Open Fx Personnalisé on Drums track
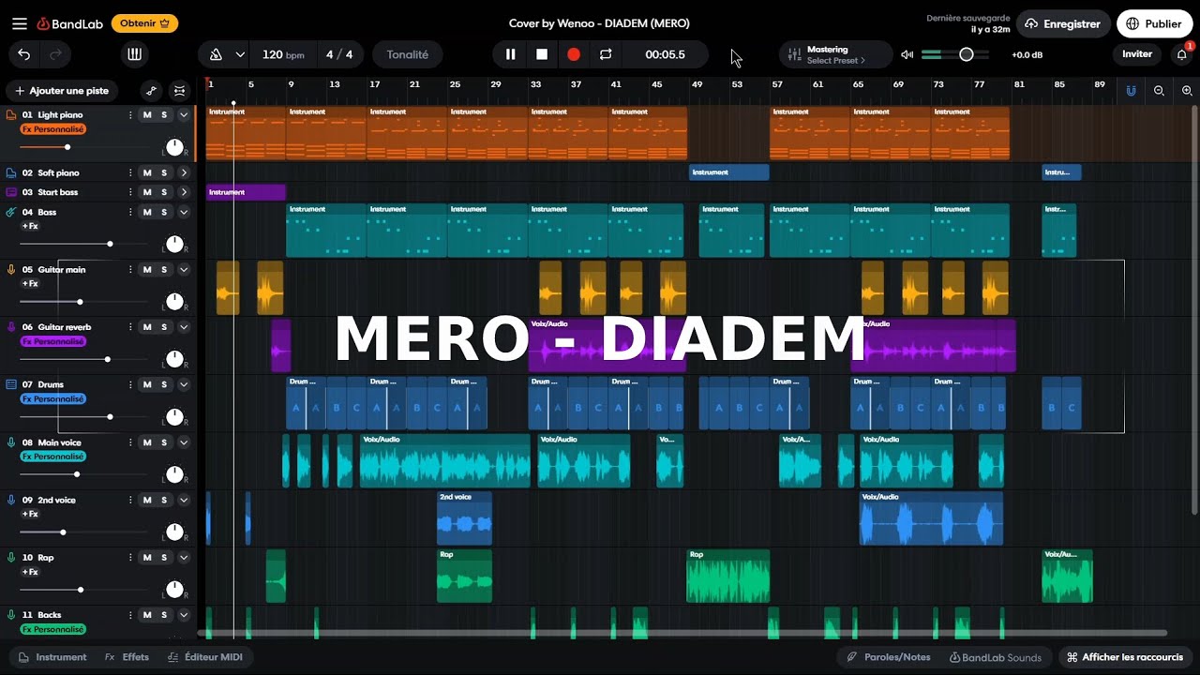Viewport: 1200px width, 675px height. (x=52, y=398)
